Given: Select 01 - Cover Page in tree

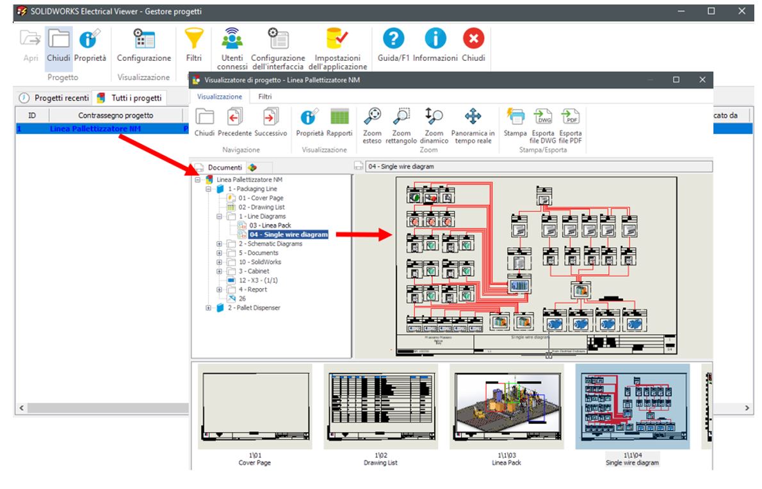Looking at the screenshot, I should pos(261,198).
